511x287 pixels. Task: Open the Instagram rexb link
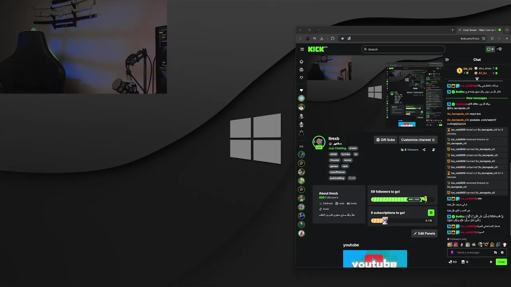coord(340,203)
